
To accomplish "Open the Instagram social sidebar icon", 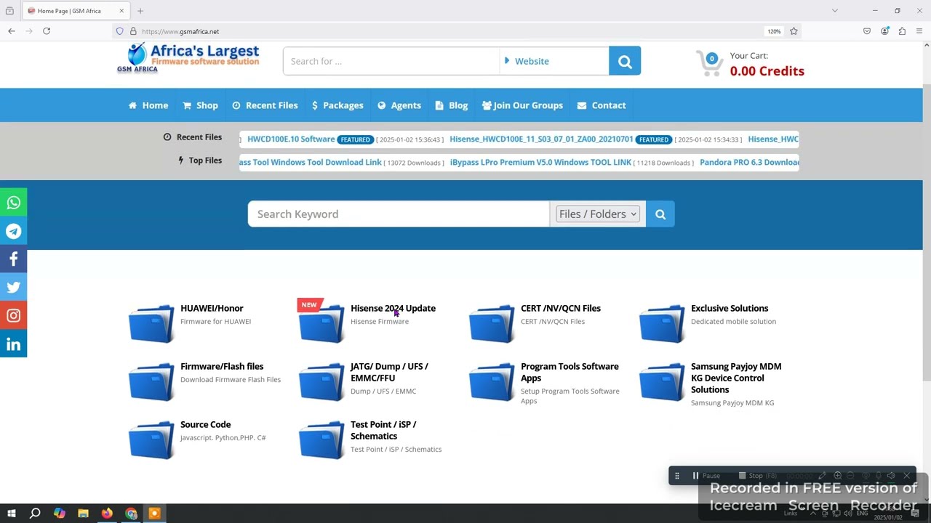I will click(13, 316).
